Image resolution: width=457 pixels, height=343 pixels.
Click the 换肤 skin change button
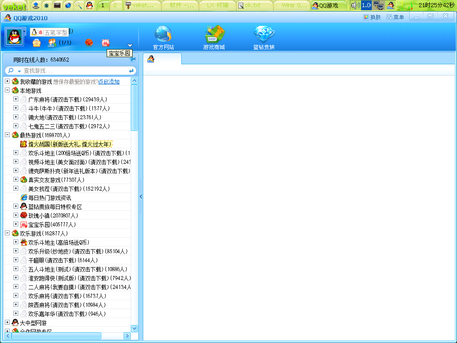click(x=372, y=17)
